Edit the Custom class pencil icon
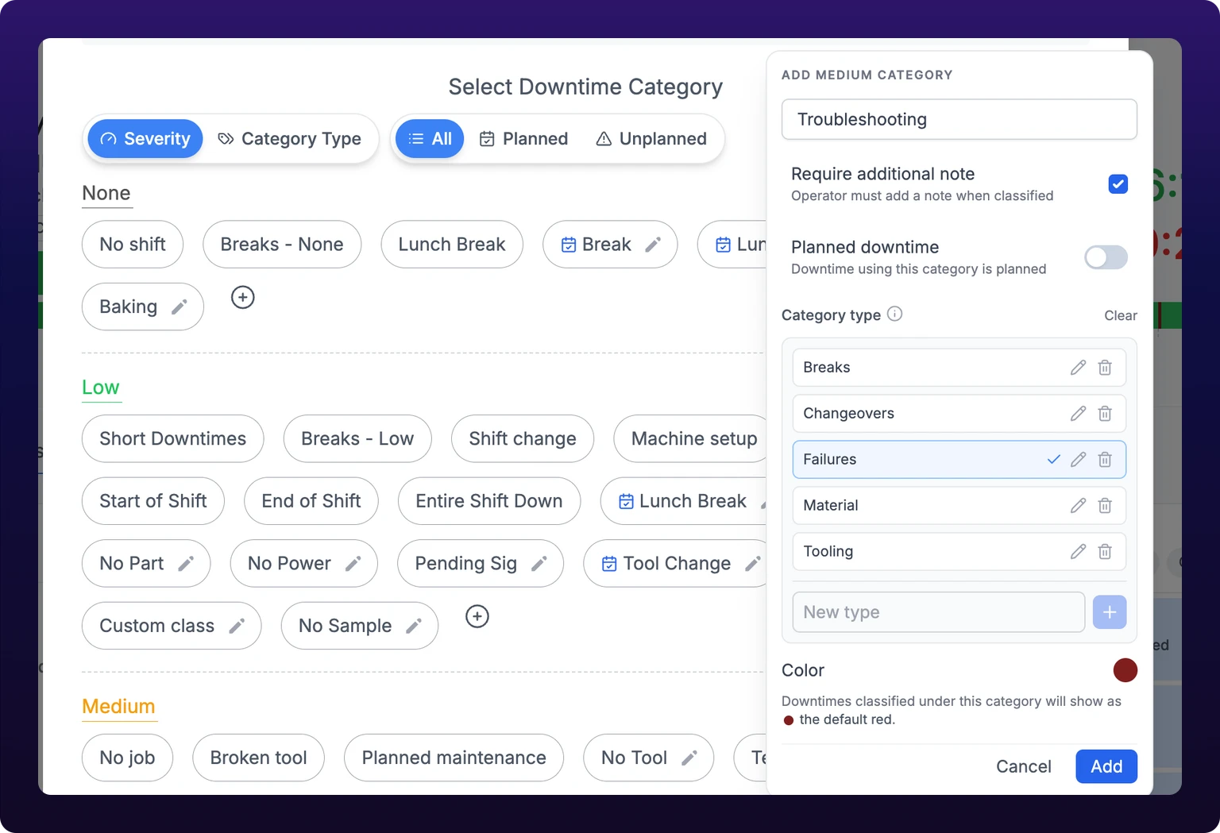Viewport: 1220px width, 833px height. [237, 626]
